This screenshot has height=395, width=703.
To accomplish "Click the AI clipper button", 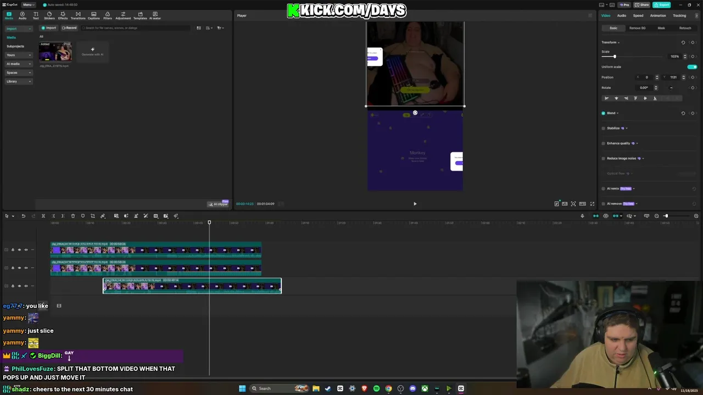I will click(218, 204).
